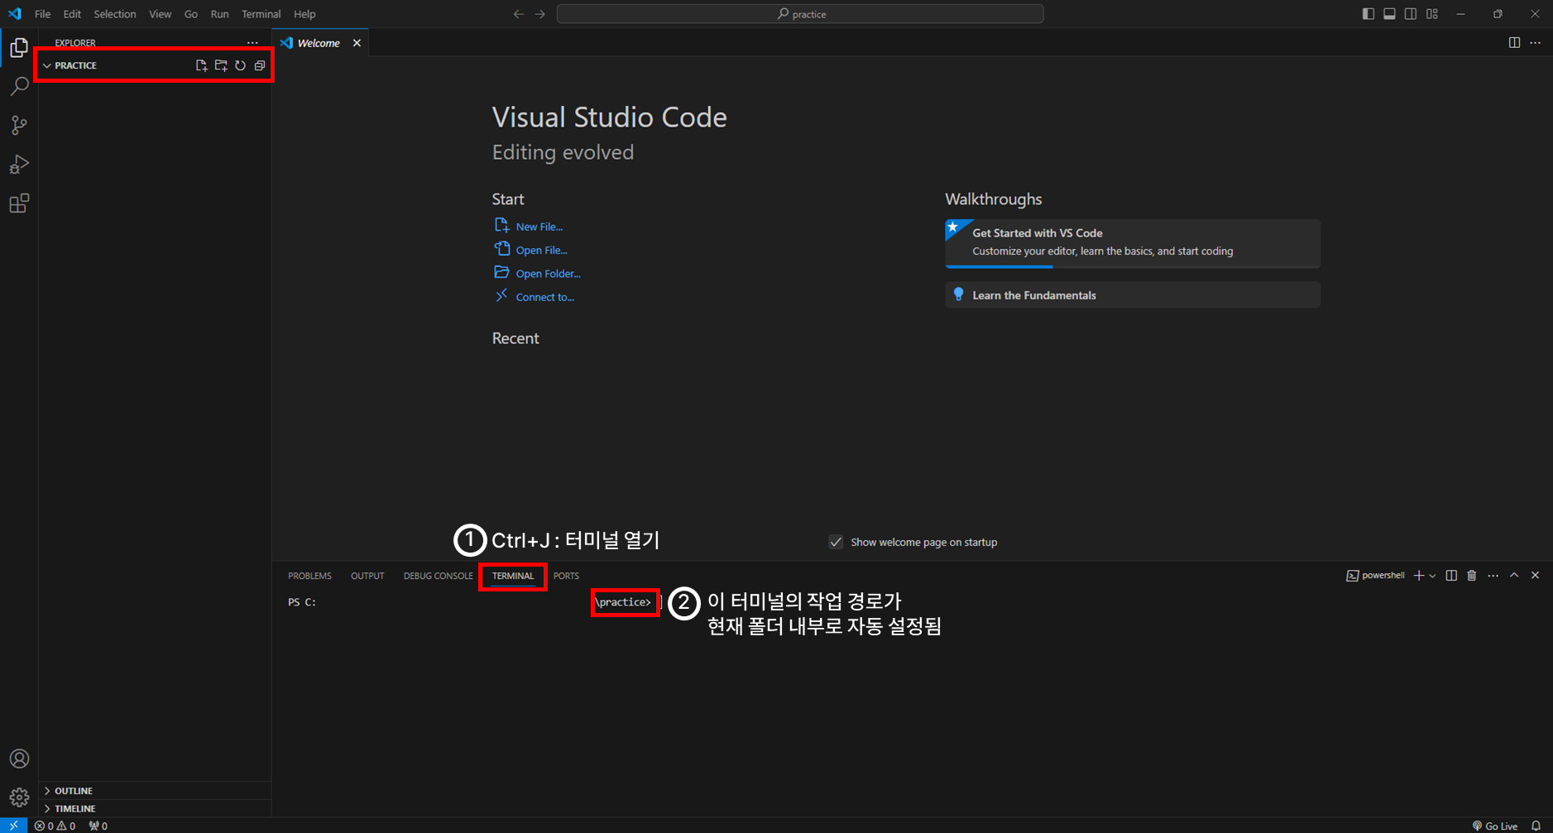The width and height of the screenshot is (1553, 833).
Task: Open the View menu
Action: (x=161, y=14)
